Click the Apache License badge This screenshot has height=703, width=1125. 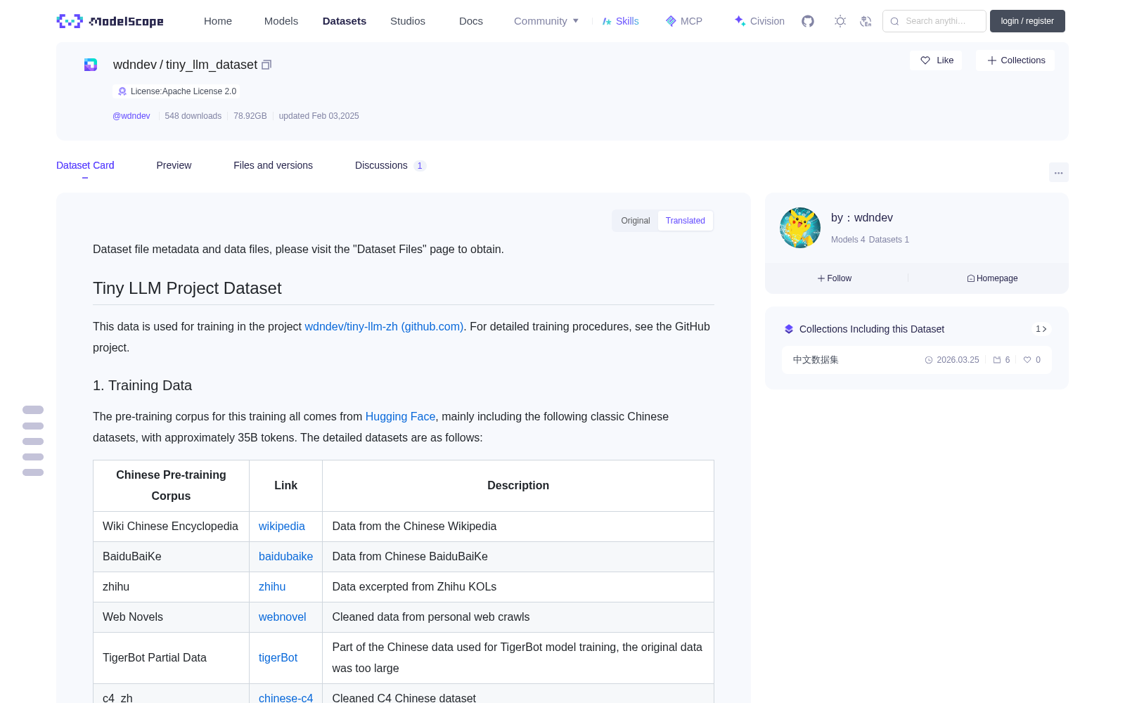pos(176,91)
